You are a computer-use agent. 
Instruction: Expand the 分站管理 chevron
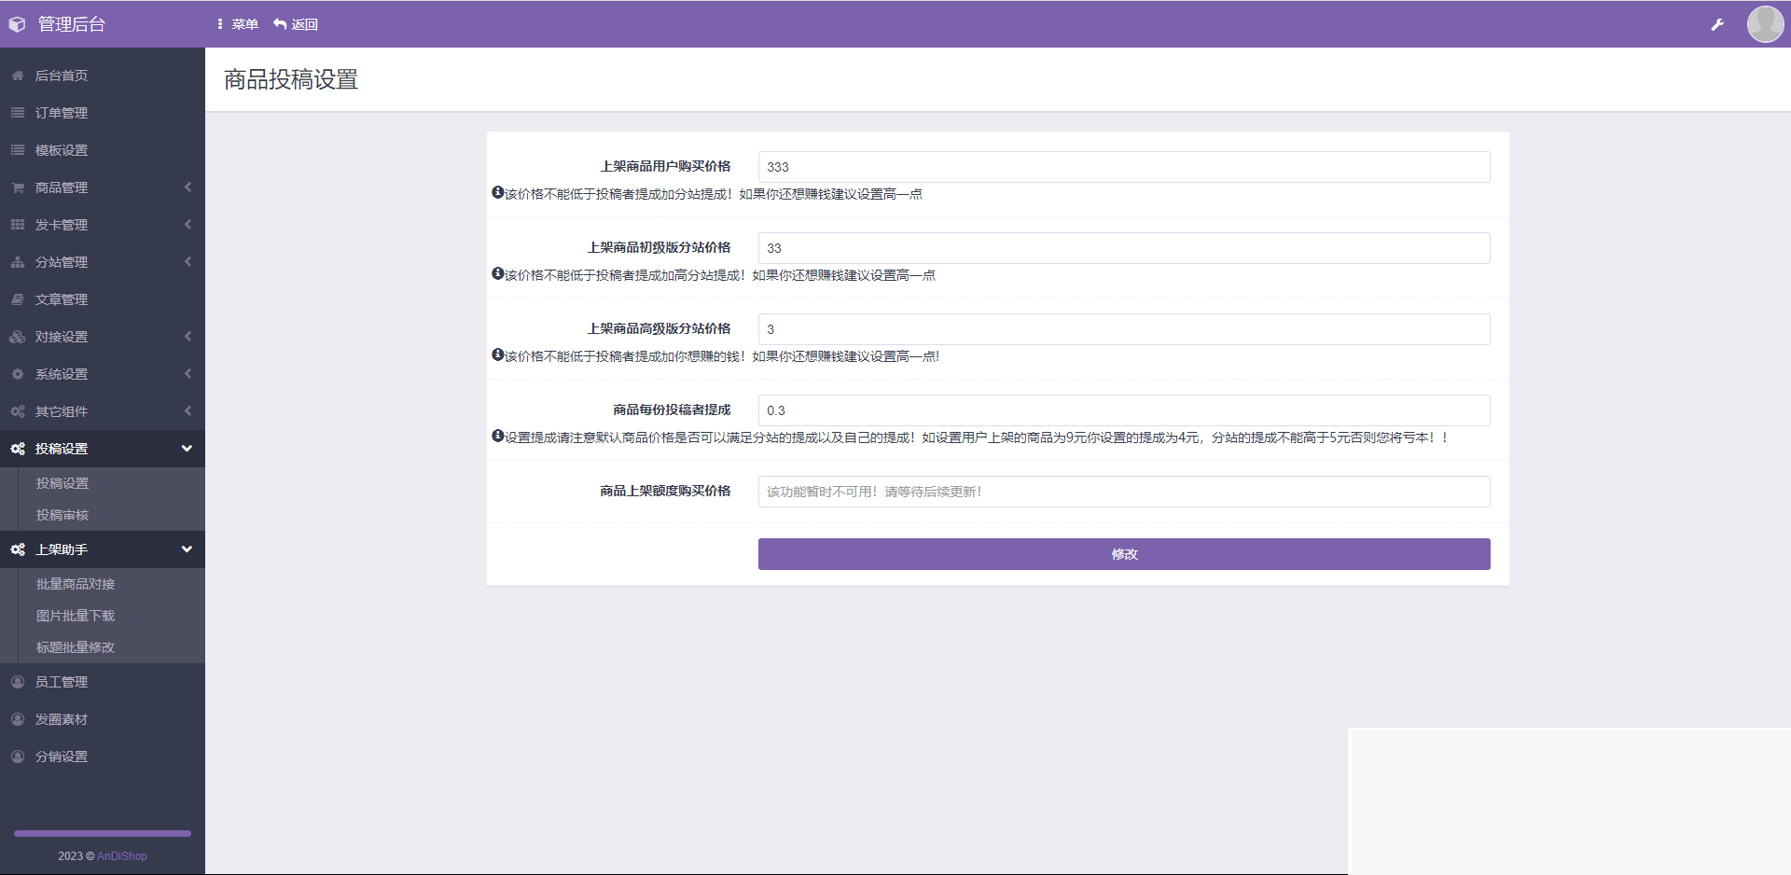pyautogui.click(x=187, y=261)
